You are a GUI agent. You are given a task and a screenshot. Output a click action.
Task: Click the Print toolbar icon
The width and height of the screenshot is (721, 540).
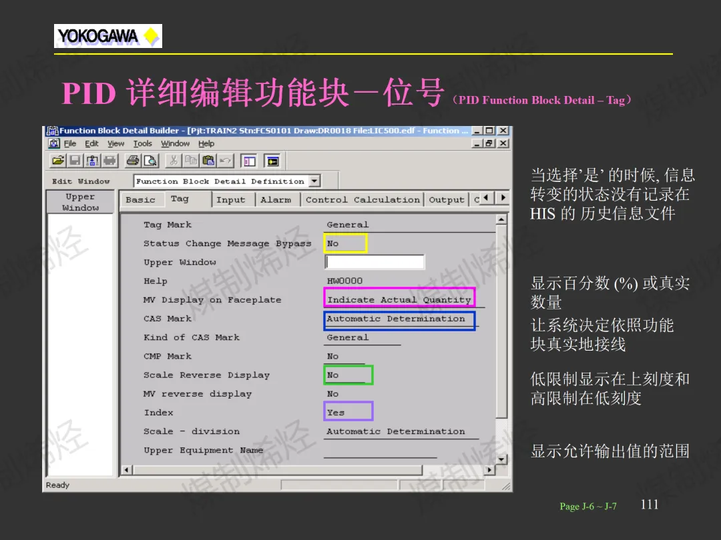coord(133,161)
